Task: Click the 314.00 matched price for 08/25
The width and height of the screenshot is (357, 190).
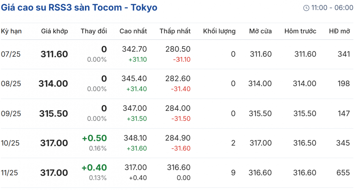Action: 53,84
